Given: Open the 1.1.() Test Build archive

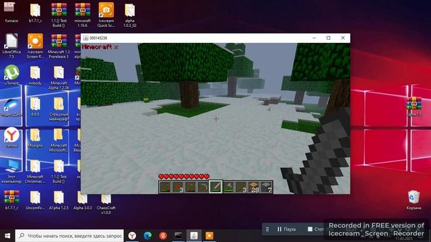Looking at the screenshot, I should pos(59,15).
